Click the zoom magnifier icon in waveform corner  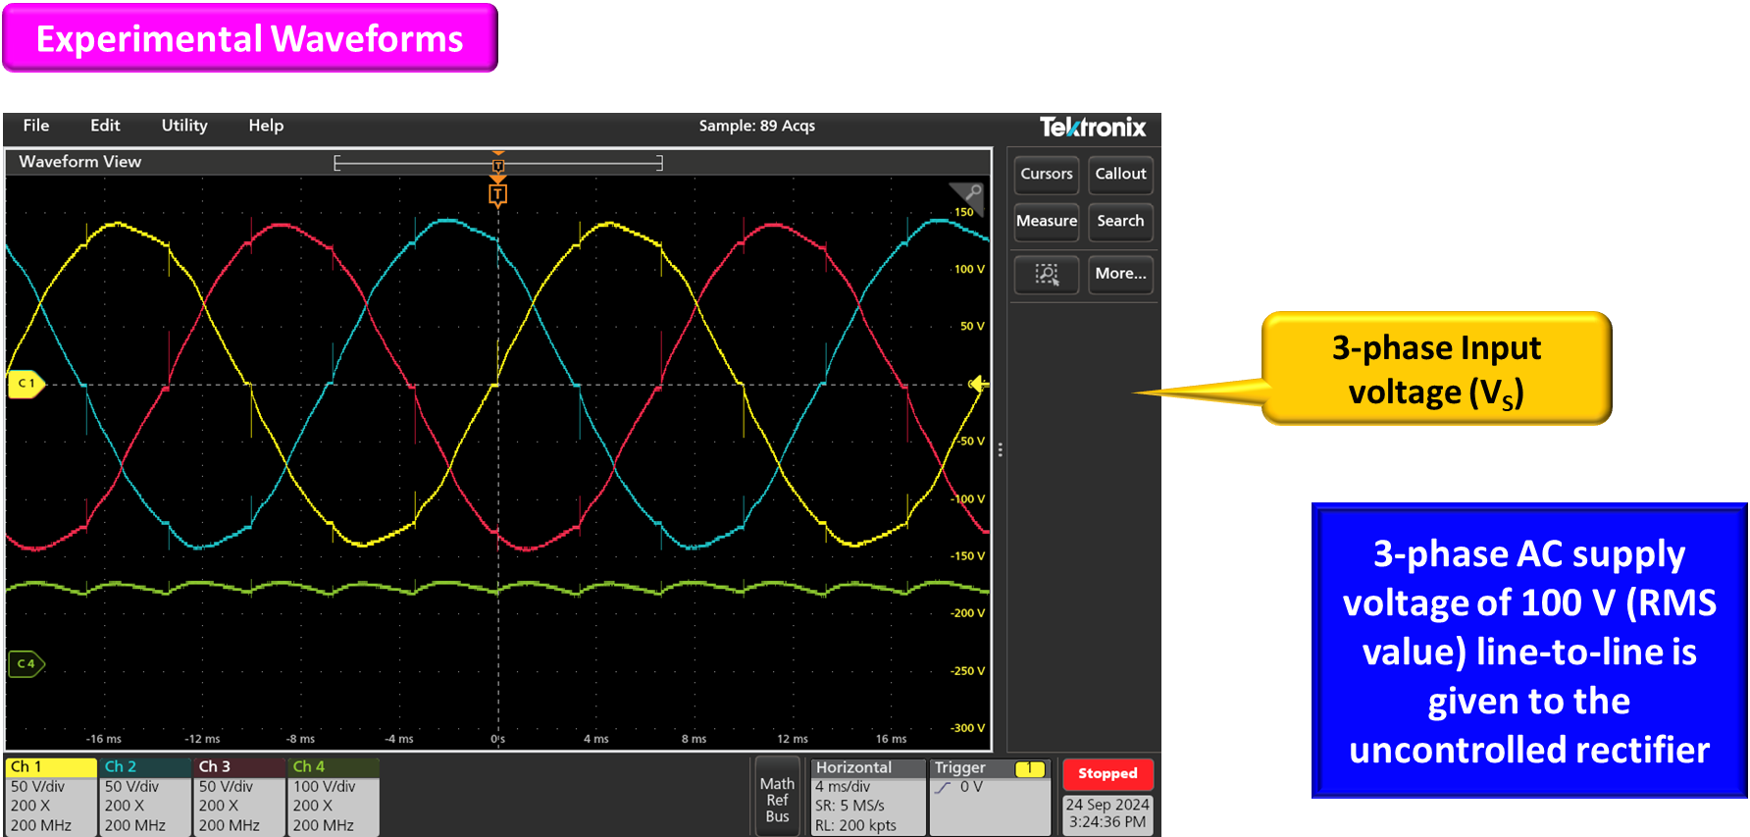point(971,193)
